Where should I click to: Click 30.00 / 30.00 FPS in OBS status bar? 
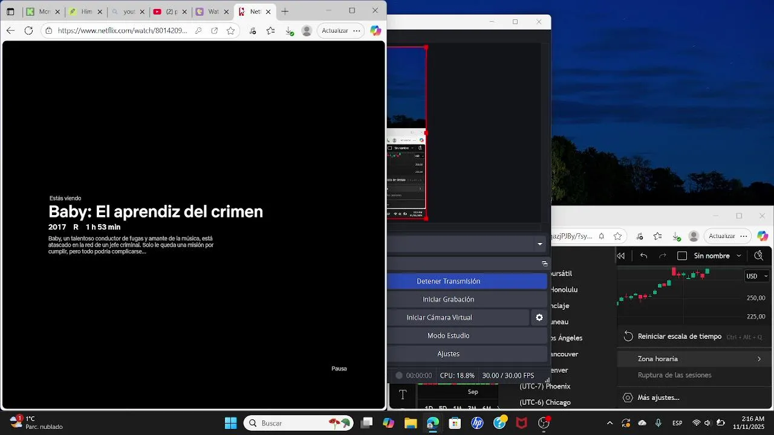pyautogui.click(x=508, y=375)
